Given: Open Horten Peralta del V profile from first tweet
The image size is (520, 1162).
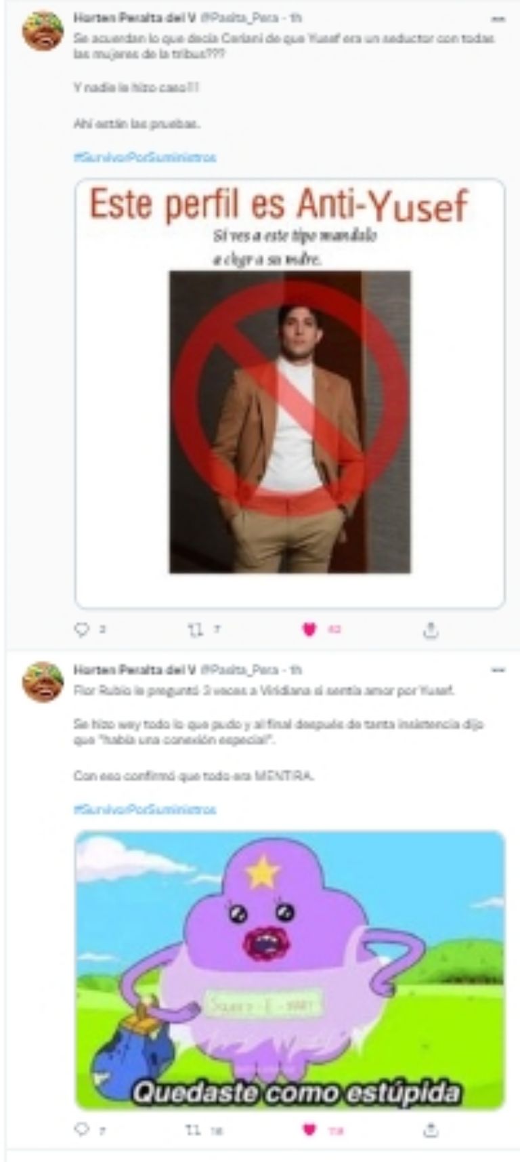Looking at the screenshot, I should click(134, 19).
